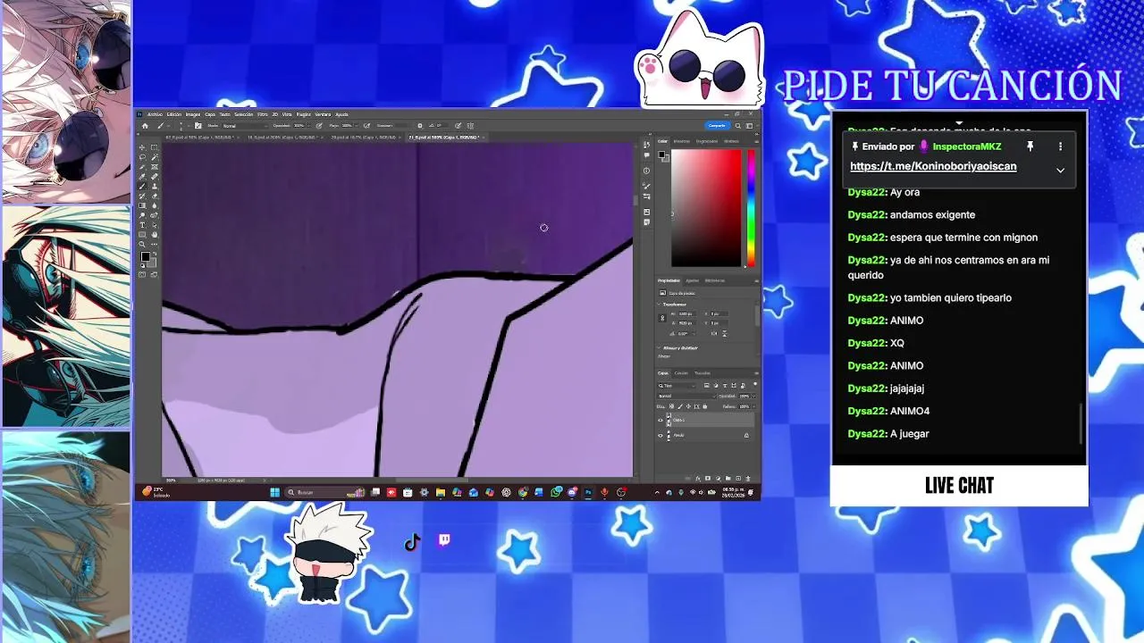Image resolution: width=1144 pixels, height=643 pixels.
Task: Select the Magic Wand tool
Action: click(155, 157)
